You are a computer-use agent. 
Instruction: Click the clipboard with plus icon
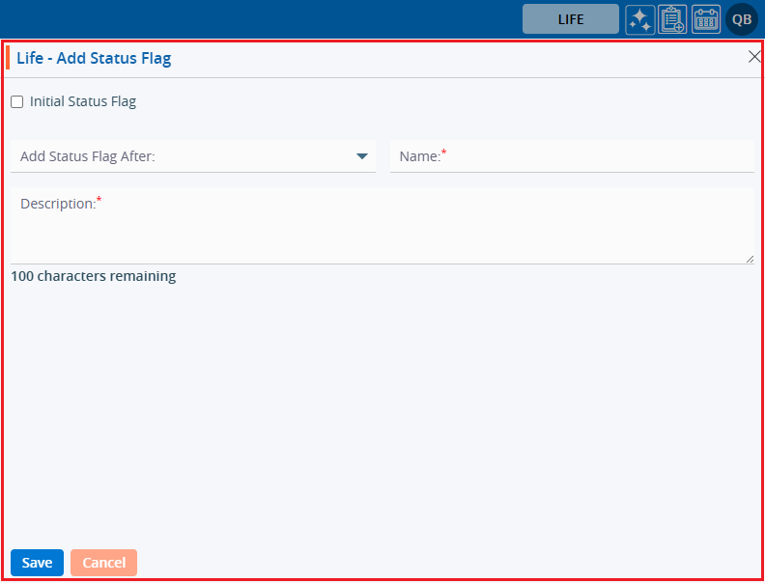(x=672, y=19)
